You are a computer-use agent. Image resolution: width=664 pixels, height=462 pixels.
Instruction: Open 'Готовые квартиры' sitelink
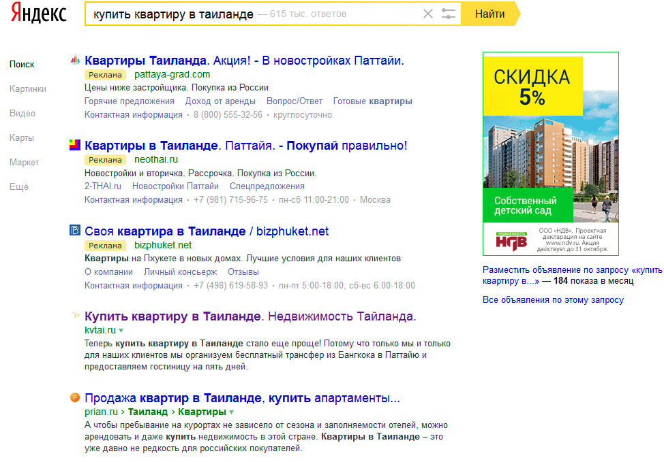click(373, 101)
